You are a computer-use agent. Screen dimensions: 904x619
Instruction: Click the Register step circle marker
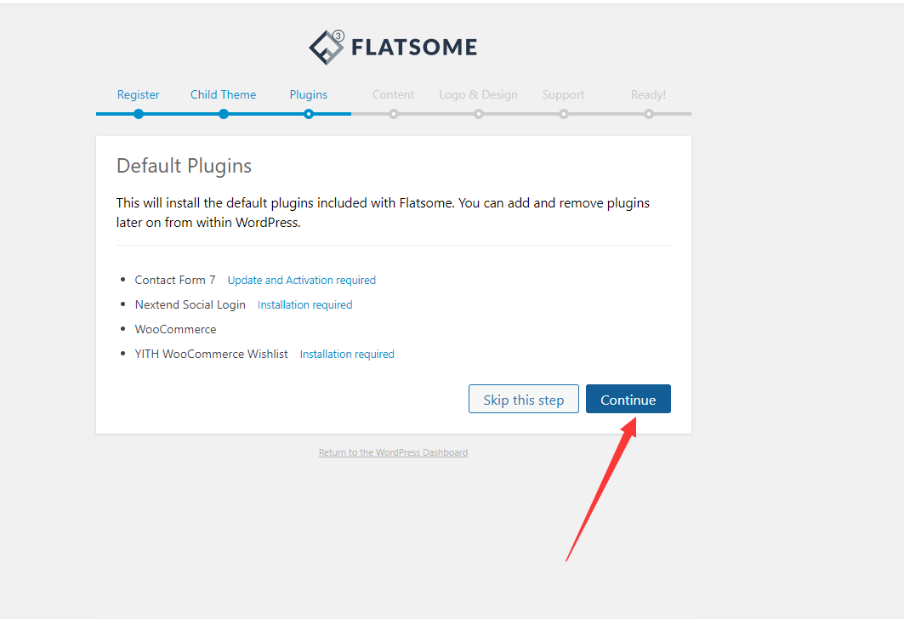click(x=139, y=114)
